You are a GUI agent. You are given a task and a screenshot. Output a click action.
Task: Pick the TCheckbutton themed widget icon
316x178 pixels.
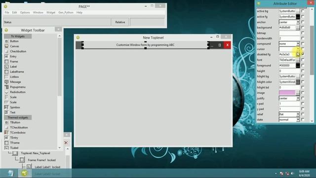[6, 128]
